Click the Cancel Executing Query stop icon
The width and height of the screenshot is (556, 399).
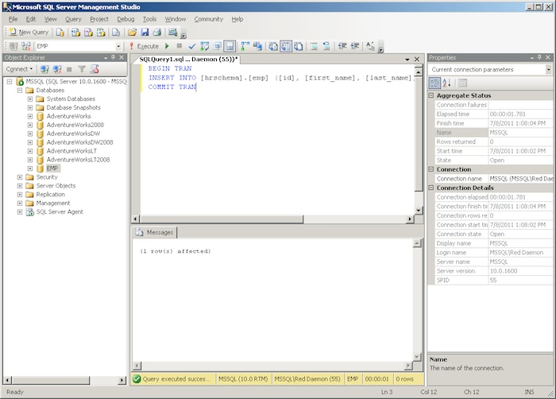coord(180,46)
